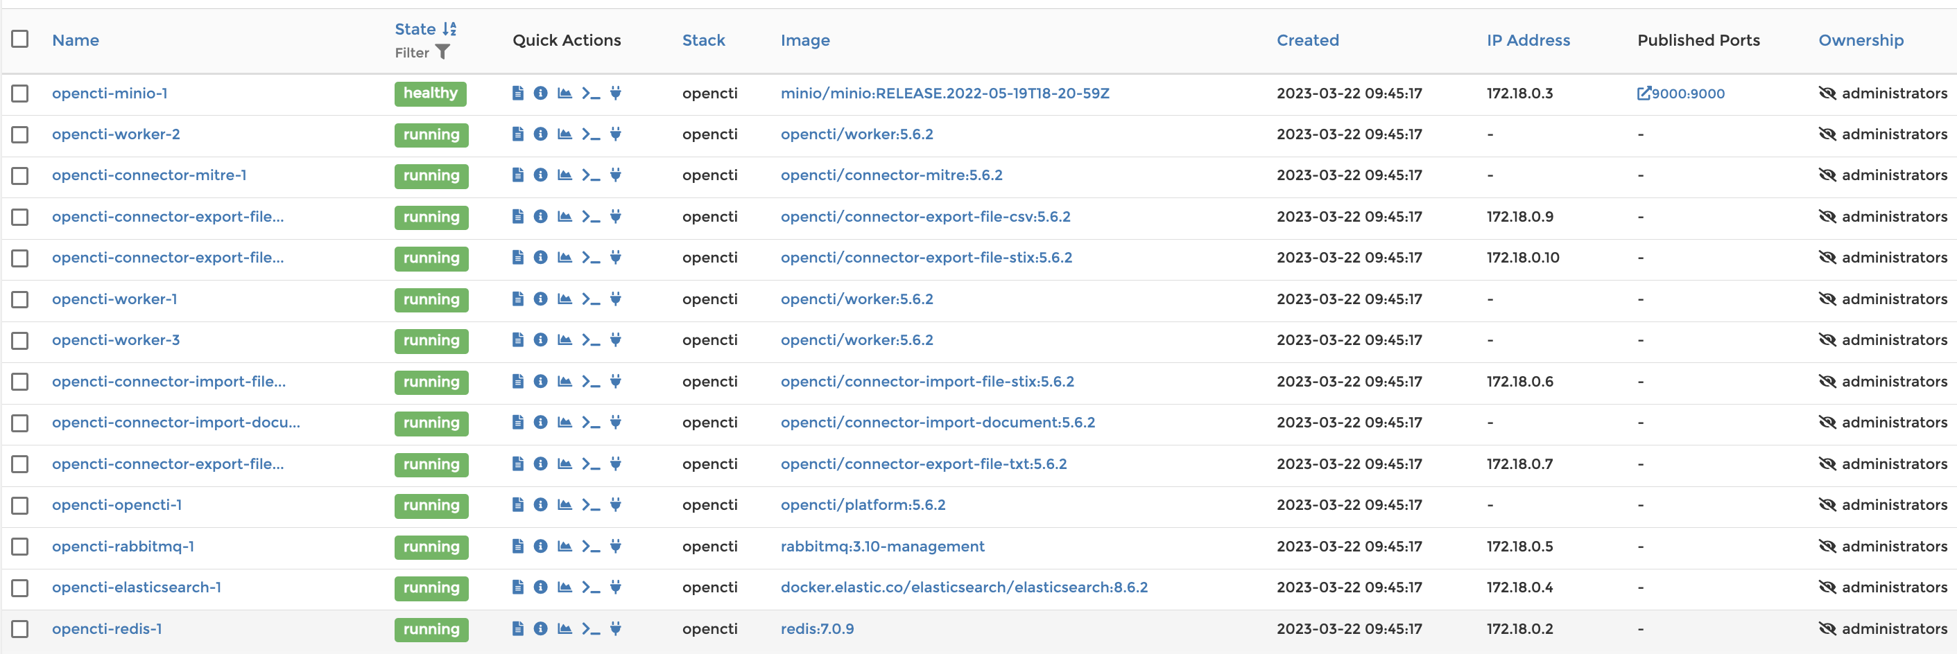Click healthy status badge of opencti-minio-1
Image resolution: width=1957 pixels, height=654 pixels.
pos(430,94)
